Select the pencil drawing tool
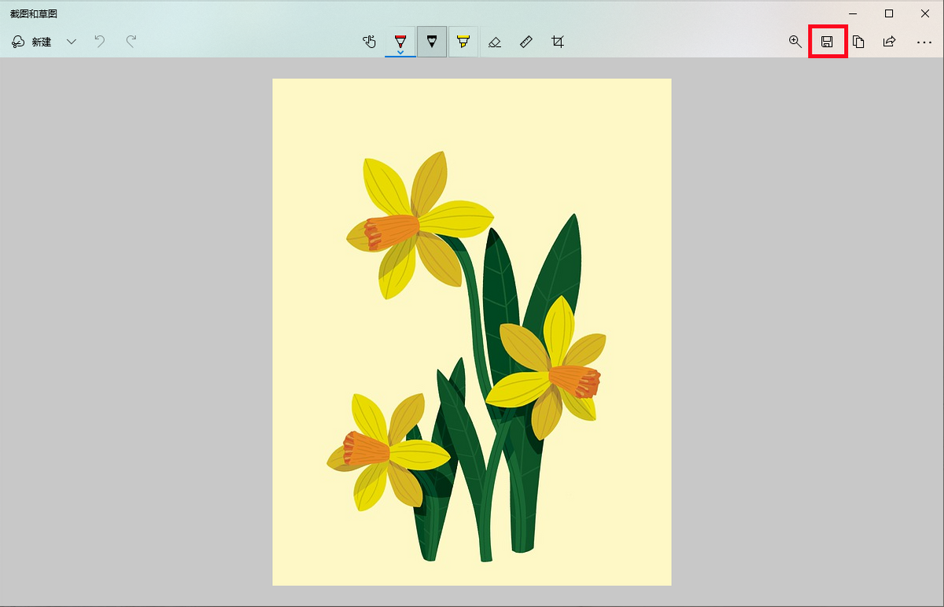Viewport: 944px width, 607px height. click(x=432, y=42)
